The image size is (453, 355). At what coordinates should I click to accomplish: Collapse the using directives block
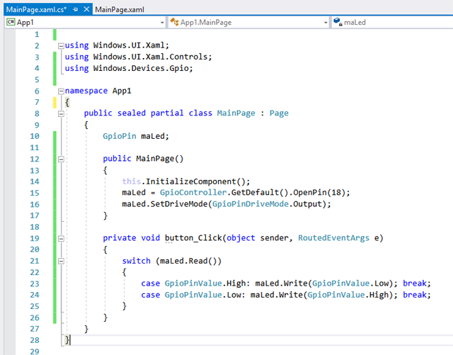coord(60,45)
